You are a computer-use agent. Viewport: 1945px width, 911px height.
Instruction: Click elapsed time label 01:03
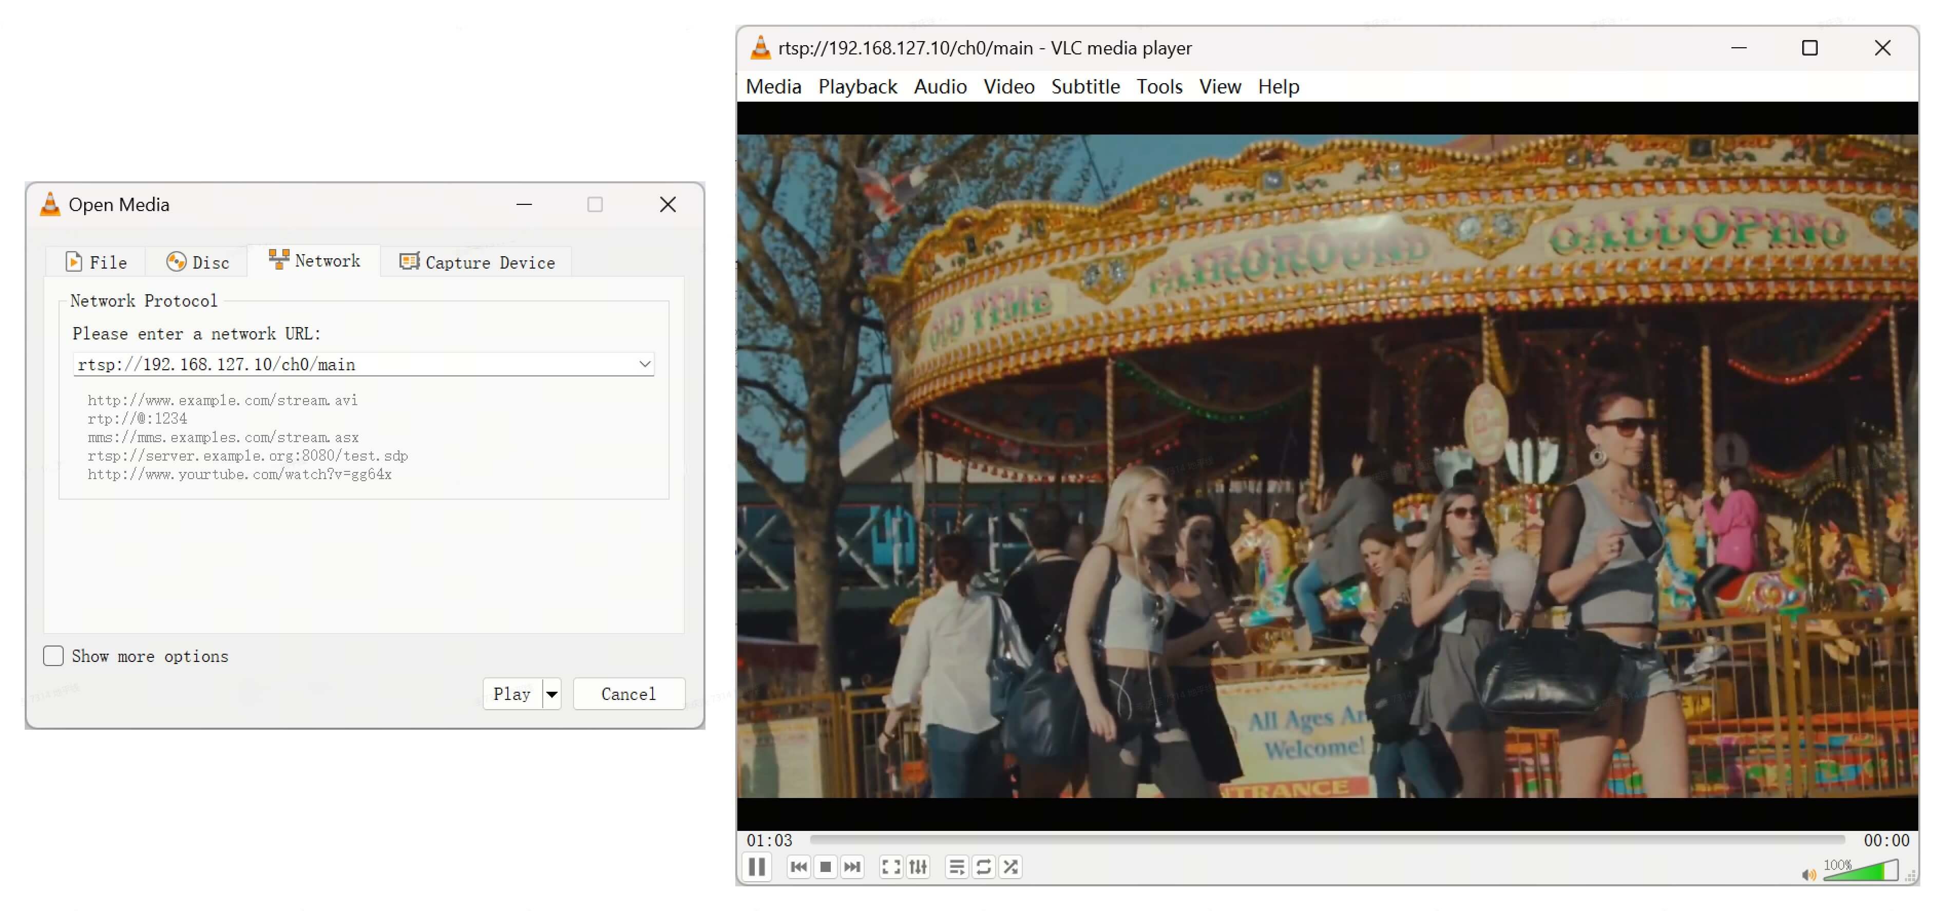(x=769, y=840)
